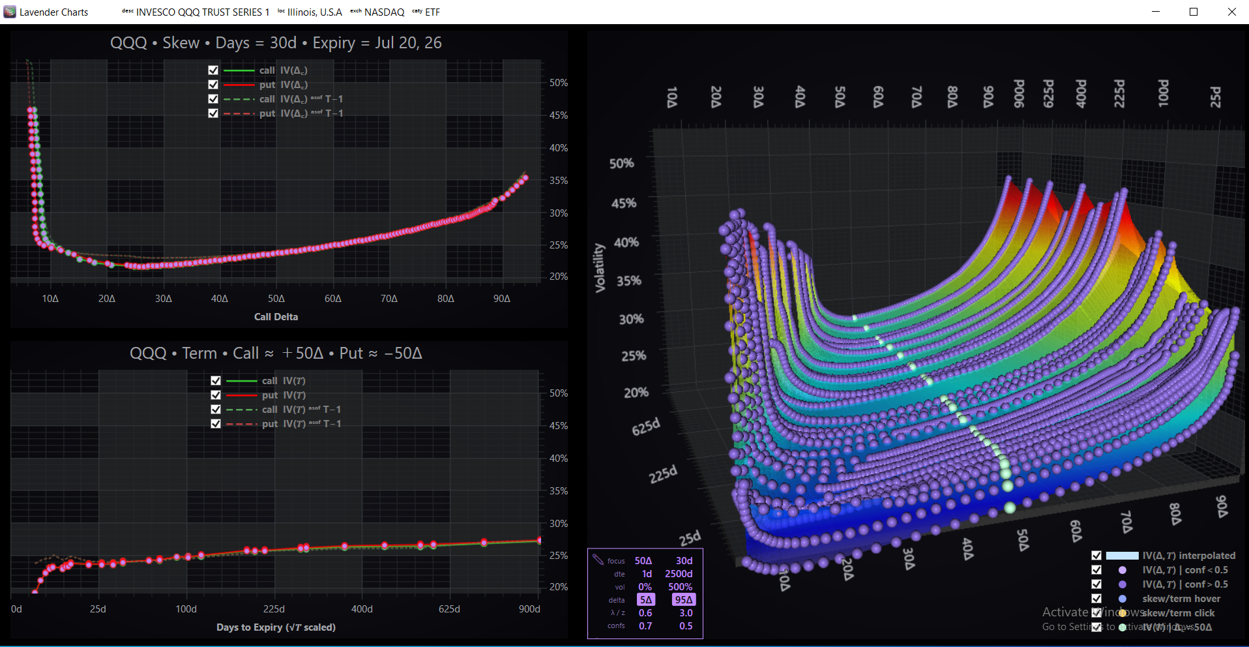Click the dark purple conf > 0.5 swatch
Viewport: 1249px width, 647px height.
pos(1123,584)
